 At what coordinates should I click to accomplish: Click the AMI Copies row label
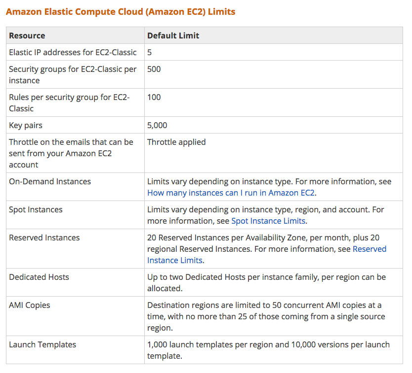pyautogui.click(x=29, y=305)
